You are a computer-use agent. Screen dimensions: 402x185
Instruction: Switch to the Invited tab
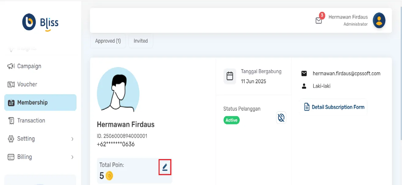[x=141, y=41]
